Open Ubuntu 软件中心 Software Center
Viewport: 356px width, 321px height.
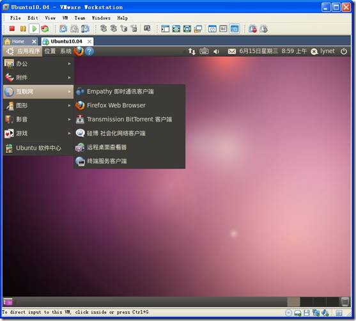tap(38, 148)
